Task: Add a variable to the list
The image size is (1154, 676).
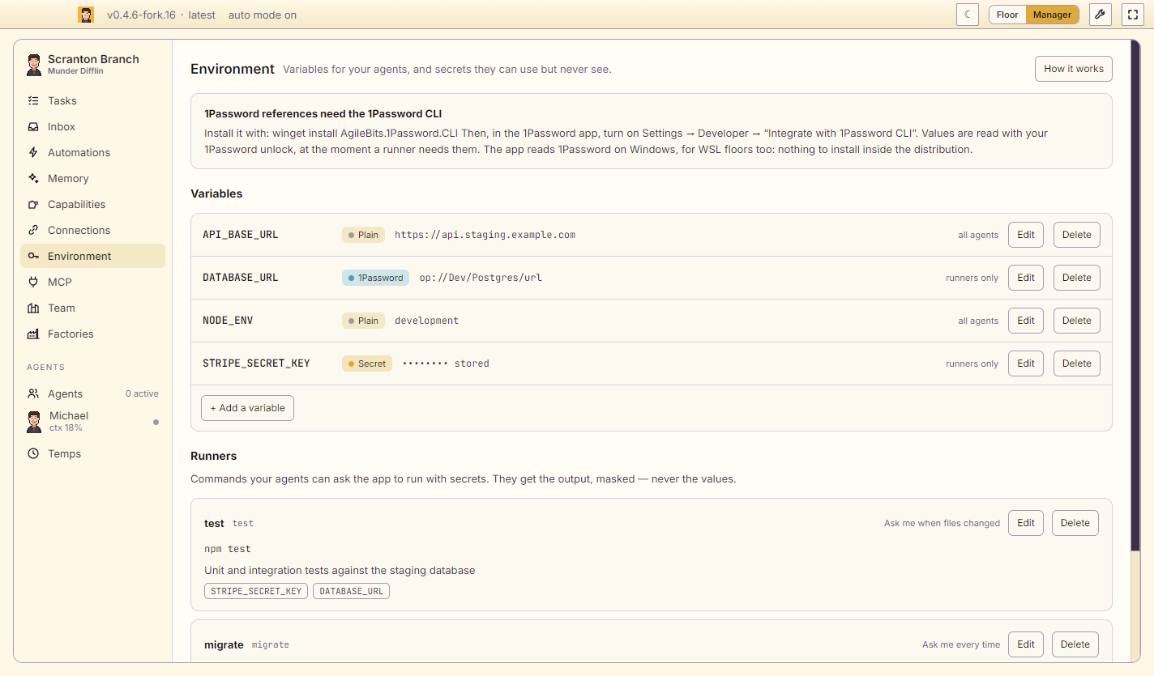Action: click(x=247, y=408)
